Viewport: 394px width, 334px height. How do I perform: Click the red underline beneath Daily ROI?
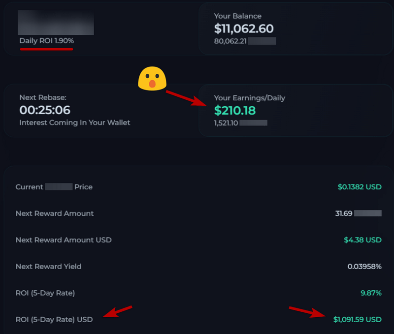pyautogui.click(x=46, y=49)
